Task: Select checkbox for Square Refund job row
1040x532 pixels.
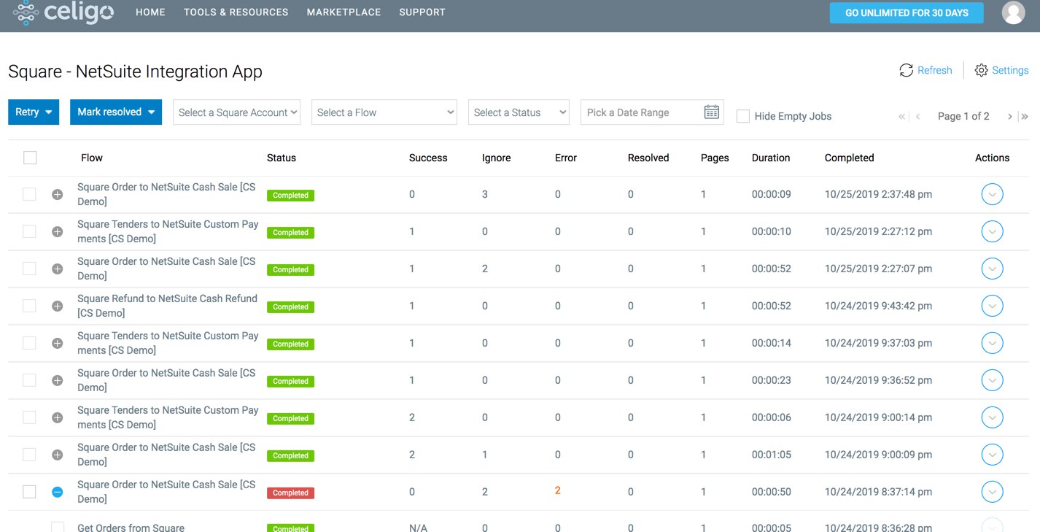Action: pyautogui.click(x=29, y=306)
